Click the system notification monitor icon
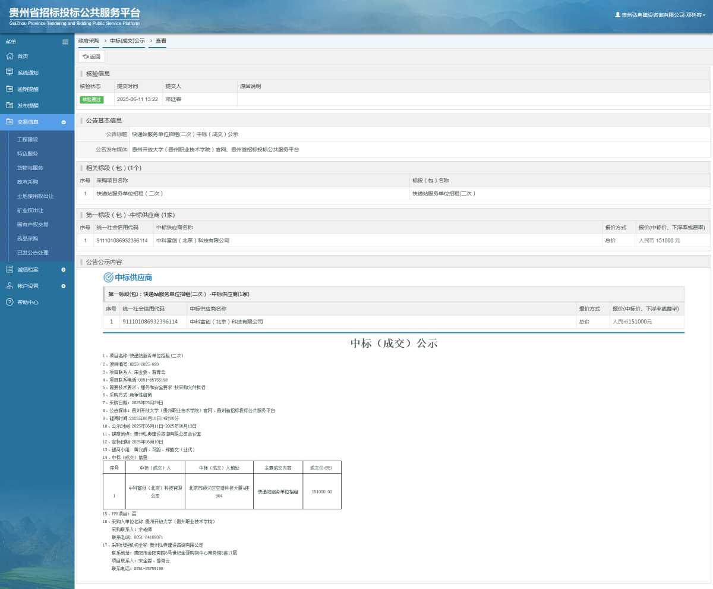This screenshot has width=713, height=589. tap(10, 73)
